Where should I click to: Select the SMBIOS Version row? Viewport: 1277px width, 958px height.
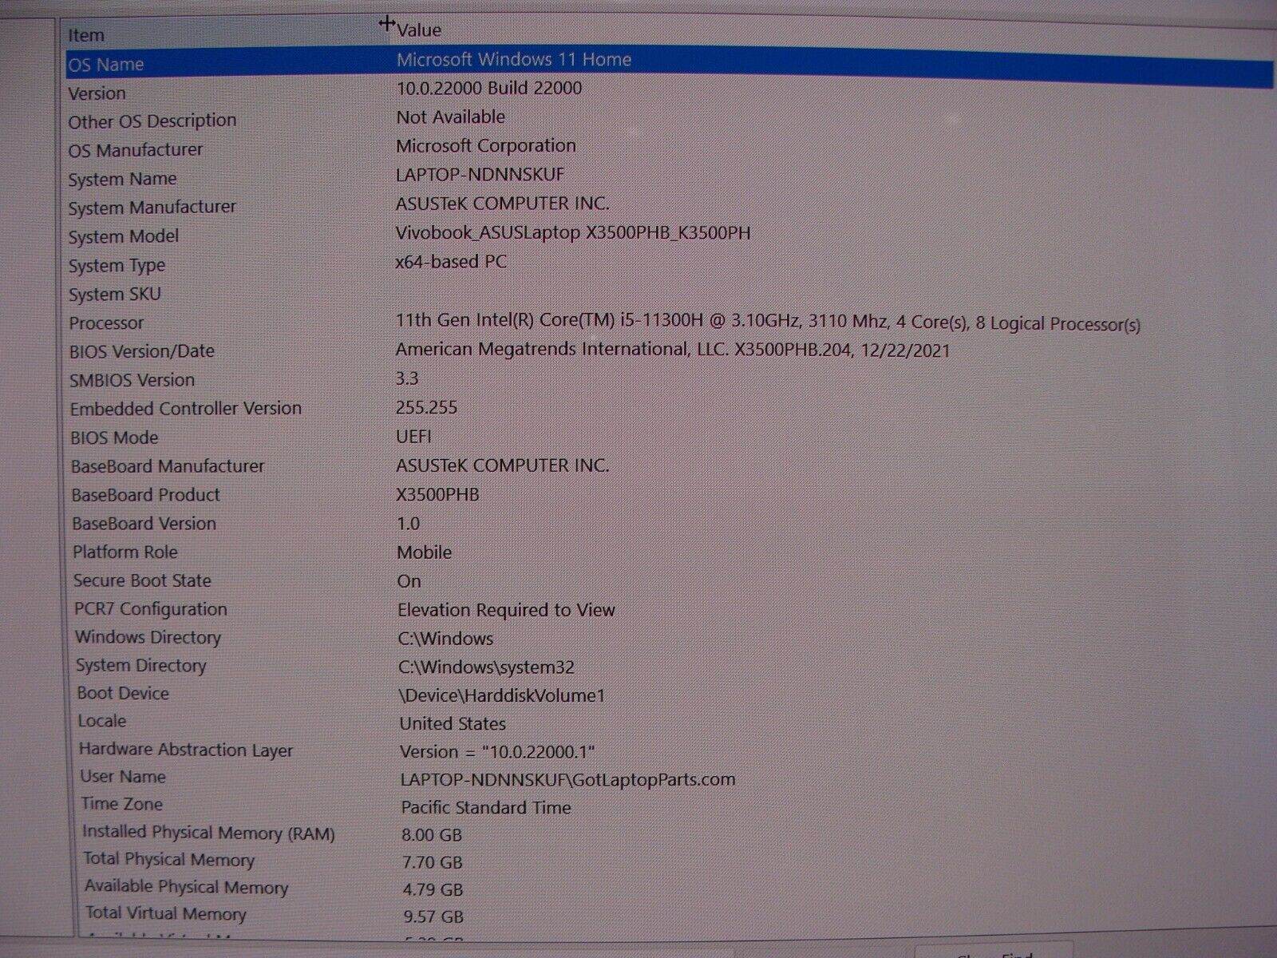(x=132, y=380)
